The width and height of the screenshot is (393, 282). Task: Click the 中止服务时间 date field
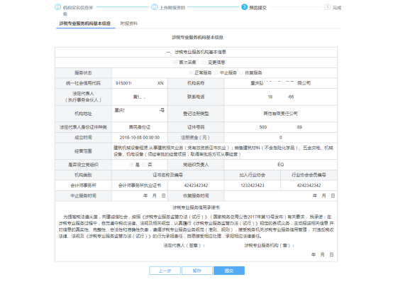tap(140, 195)
